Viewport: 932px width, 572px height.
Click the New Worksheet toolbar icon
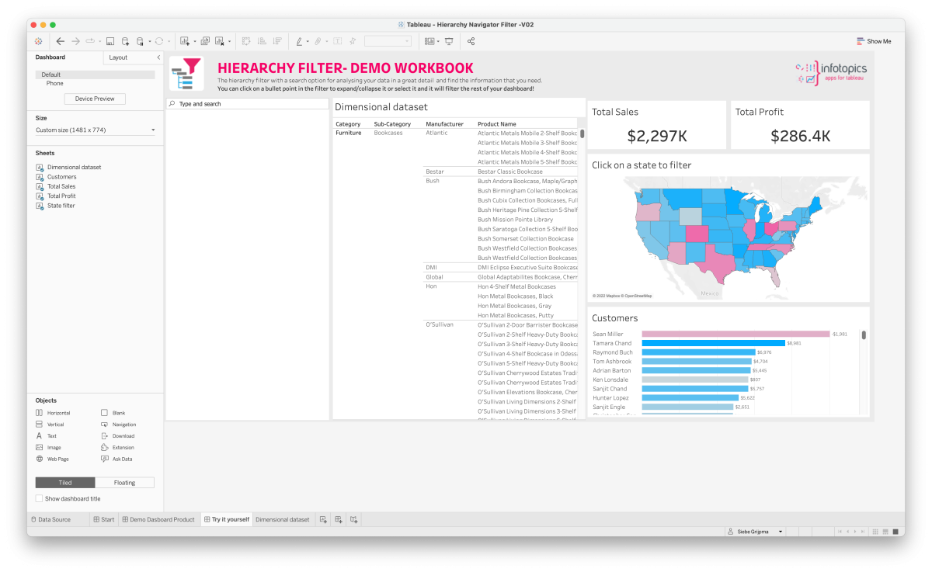coord(185,40)
